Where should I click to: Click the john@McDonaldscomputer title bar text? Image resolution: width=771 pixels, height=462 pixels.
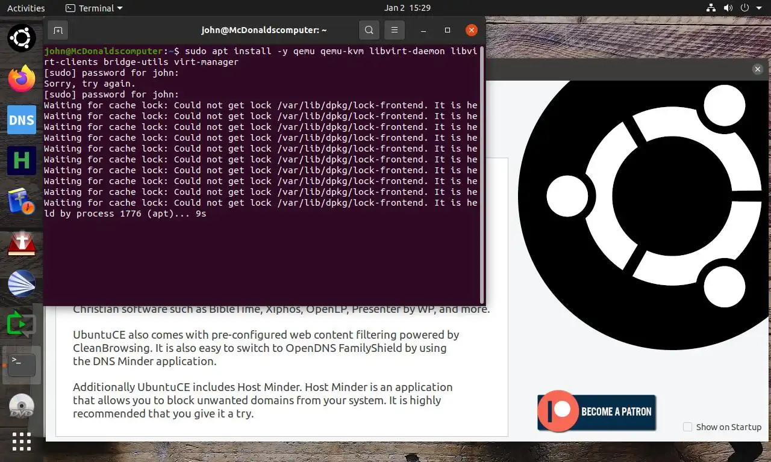264,29
